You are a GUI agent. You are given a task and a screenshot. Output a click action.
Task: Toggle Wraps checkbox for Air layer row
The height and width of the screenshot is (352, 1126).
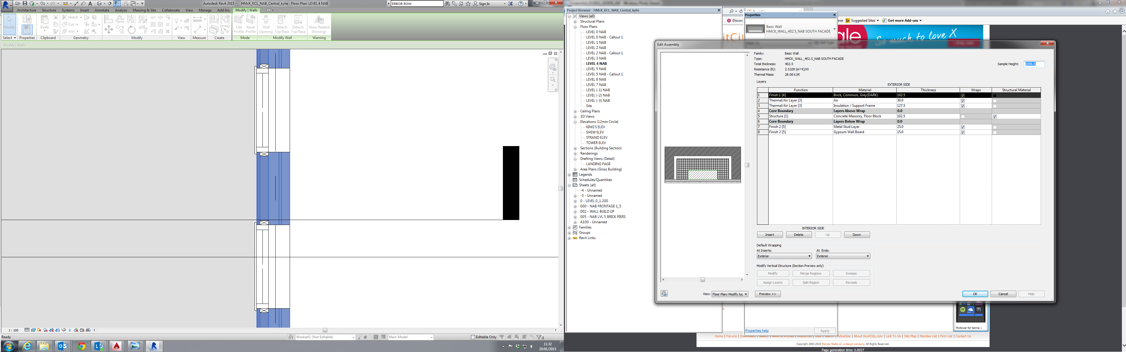click(962, 101)
